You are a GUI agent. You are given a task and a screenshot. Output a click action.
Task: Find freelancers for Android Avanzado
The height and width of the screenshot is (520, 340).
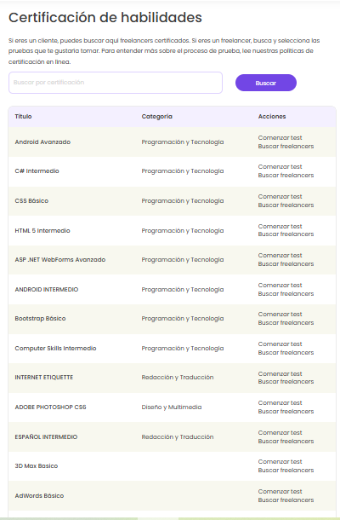[286, 147]
